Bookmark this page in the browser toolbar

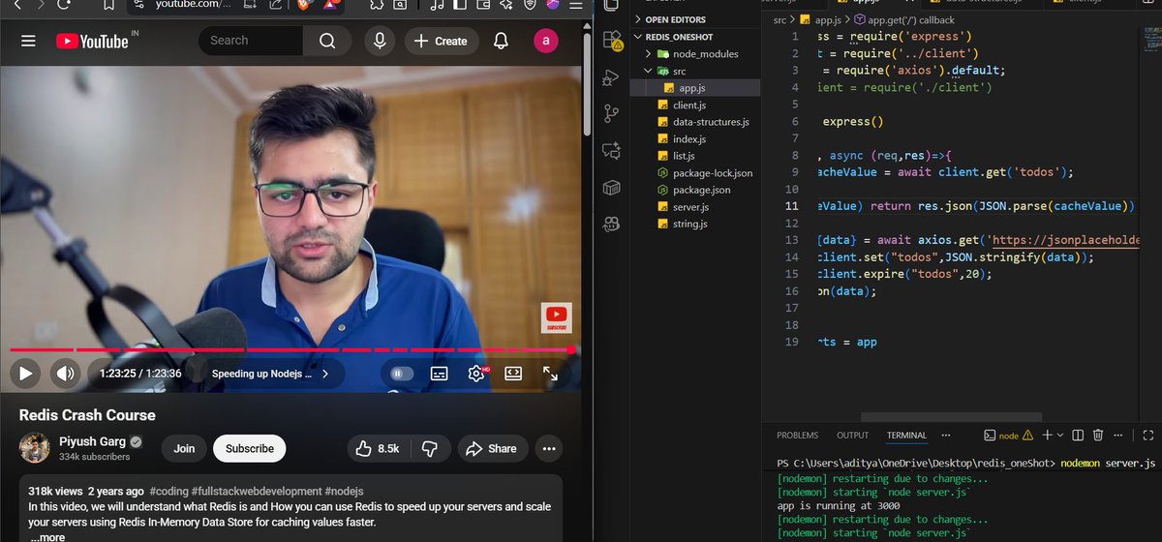[x=108, y=5]
